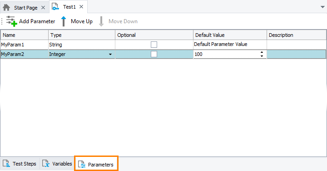Screen dimensions: 327x171
Task: Decrease MyParam2 default value with down spinner
Action: pos(262,56)
